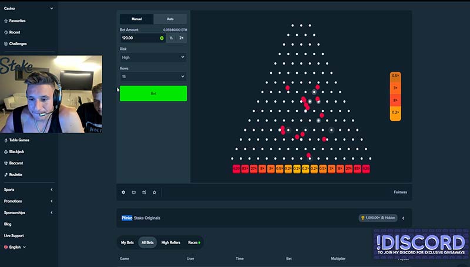Click 0.2× in the recent results column
This screenshot has height=267, width=470.
[395, 113]
